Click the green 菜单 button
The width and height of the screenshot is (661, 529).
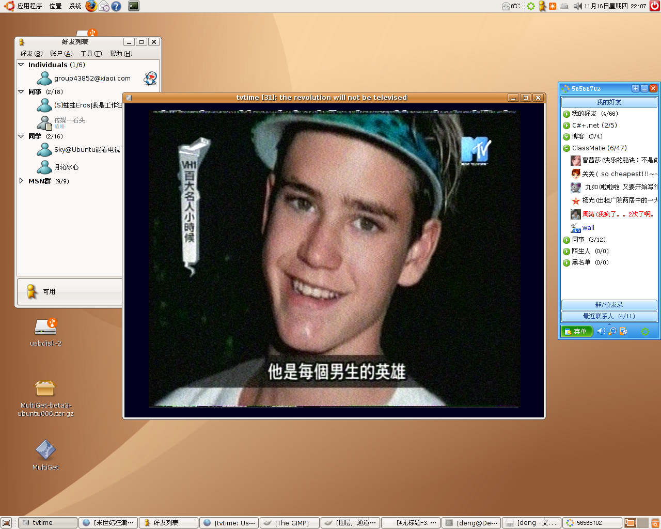(577, 331)
